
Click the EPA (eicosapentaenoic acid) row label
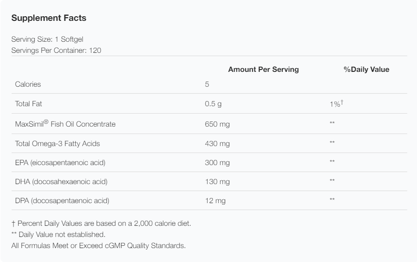60,163
